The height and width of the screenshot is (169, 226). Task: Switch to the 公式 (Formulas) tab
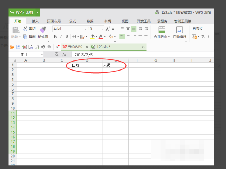[x=73, y=21]
